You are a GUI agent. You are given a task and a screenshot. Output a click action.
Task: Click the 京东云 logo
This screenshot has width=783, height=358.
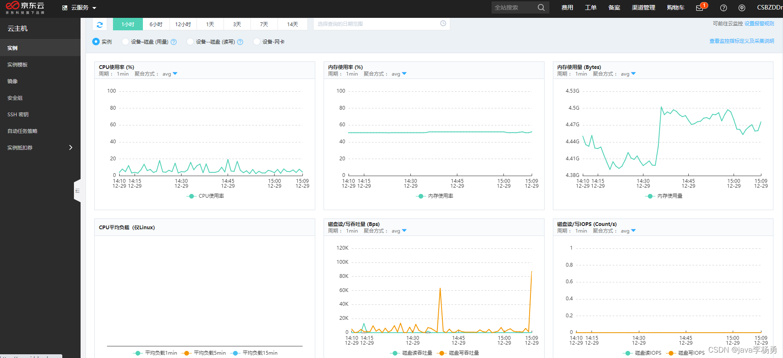coord(25,7)
